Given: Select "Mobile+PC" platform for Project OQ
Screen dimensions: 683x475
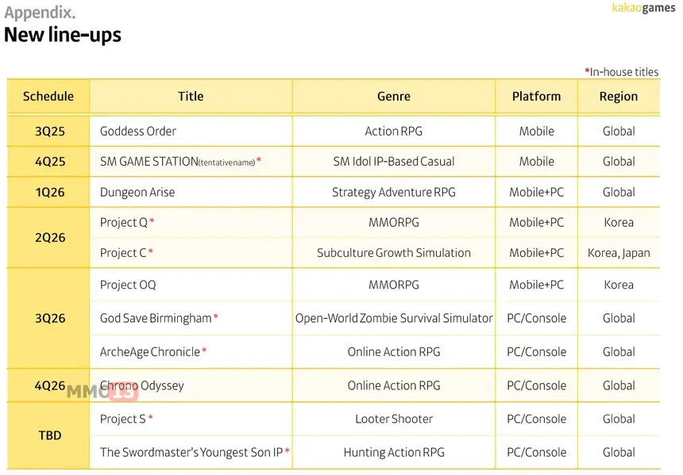Looking at the screenshot, I should pos(537,285).
